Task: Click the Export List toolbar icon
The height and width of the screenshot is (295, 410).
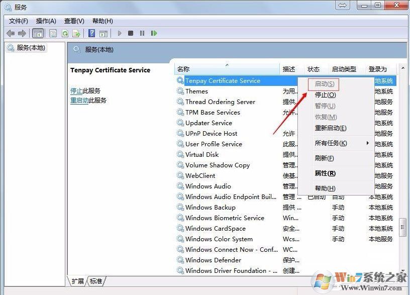Action: pos(76,33)
